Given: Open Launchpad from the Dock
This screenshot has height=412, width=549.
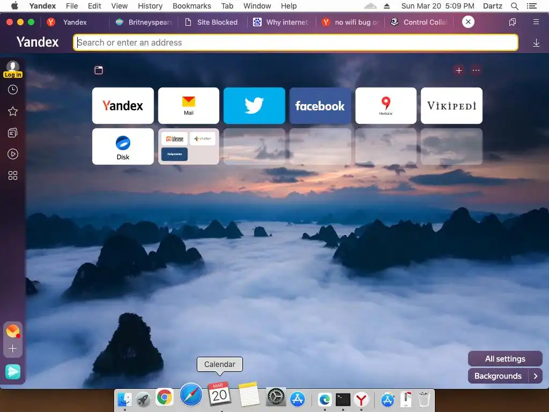Looking at the screenshot, I should [x=143, y=399].
